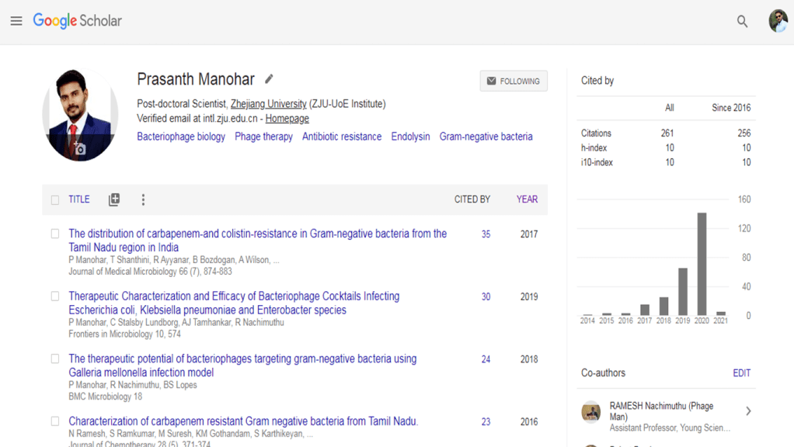Screen dimensions: 794x447
Task: Sort articles by the YEAR column header
Action: coord(527,199)
